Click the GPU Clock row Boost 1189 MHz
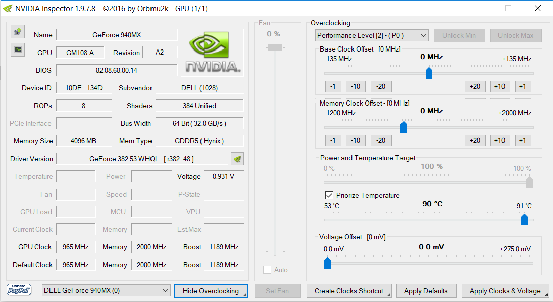 (x=224, y=247)
